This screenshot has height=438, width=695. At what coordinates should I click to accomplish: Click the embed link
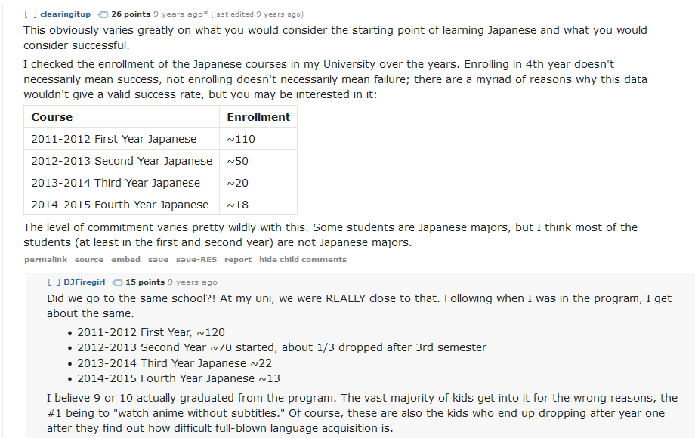pos(125,260)
